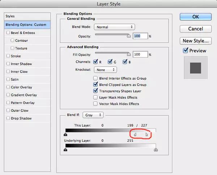Uncheck the R channel checkbox
The image size is (217, 175).
[x=95, y=62]
